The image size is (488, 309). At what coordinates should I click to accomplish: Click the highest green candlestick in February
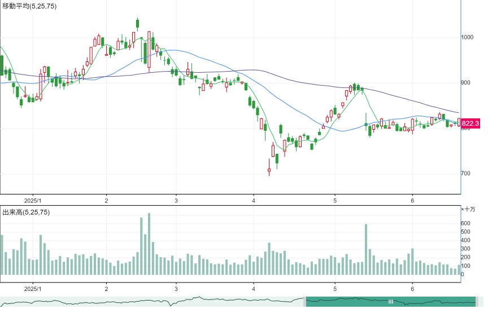pyautogui.click(x=138, y=24)
